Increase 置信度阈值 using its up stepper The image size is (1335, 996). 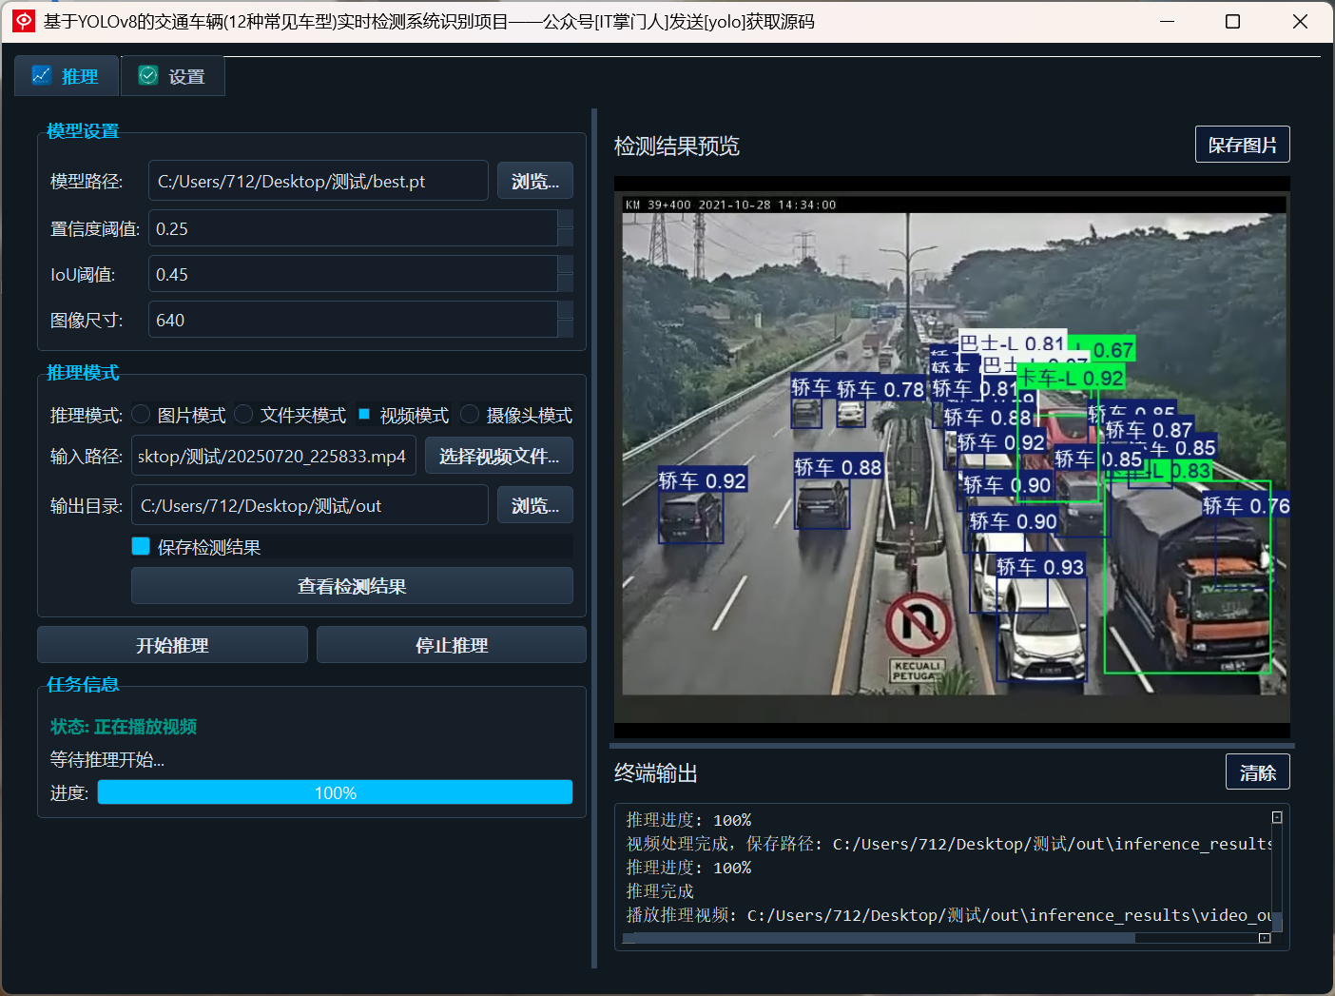pyautogui.click(x=567, y=220)
